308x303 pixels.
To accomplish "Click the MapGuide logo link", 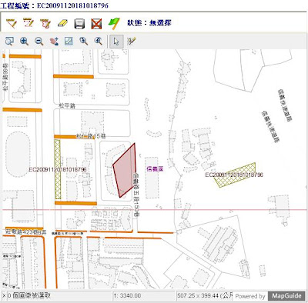I will (x=286, y=295).
